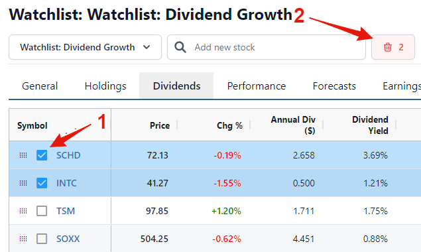This screenshot has height=252, width=421.
Task: Click the Watchlist: Dividend Growth page heading
Action: point(150,15)
